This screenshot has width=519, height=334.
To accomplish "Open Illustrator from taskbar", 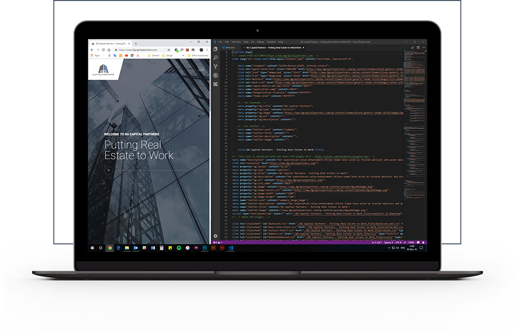I will click(213, 248).
